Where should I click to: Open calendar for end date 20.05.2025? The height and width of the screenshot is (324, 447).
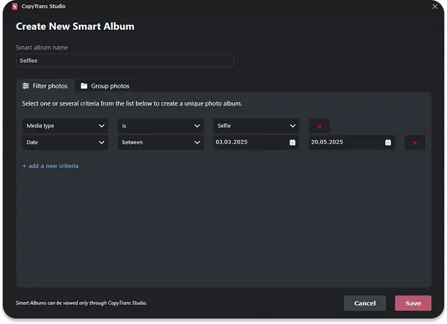tap(388, 142)
